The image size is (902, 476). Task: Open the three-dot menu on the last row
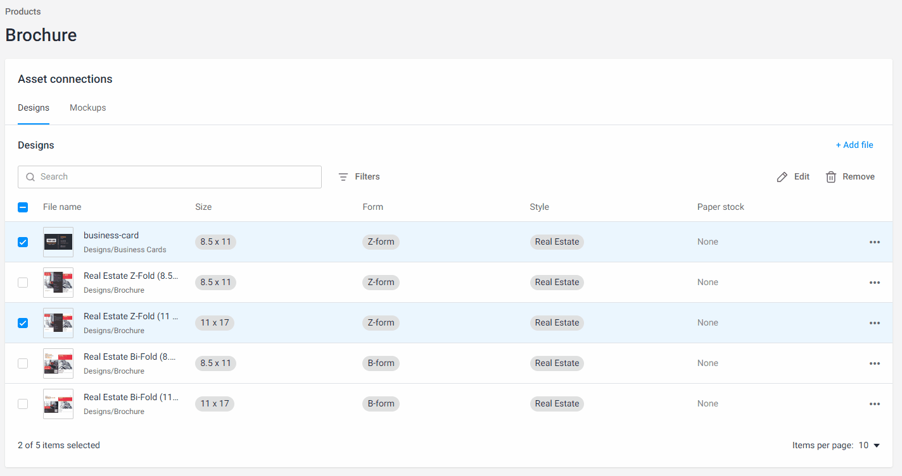(875, 404)
